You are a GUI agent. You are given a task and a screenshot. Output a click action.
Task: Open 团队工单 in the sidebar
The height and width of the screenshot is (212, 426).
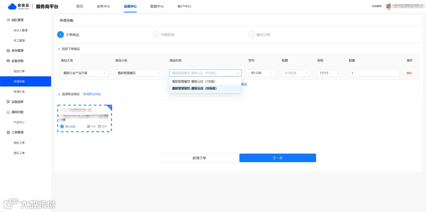19,153
